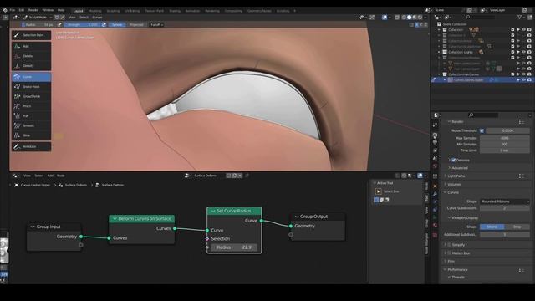This screenshot has height=301, width=535.
Task: Hide the Curves Lashes Upper object in viewport
Action: (524, 80)
